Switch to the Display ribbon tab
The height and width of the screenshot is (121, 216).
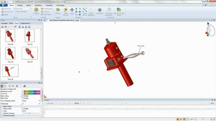point(20,5)
